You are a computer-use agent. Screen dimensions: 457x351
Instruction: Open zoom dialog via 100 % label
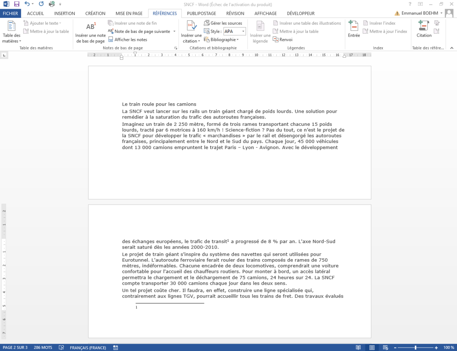click(x=449, y=348)
